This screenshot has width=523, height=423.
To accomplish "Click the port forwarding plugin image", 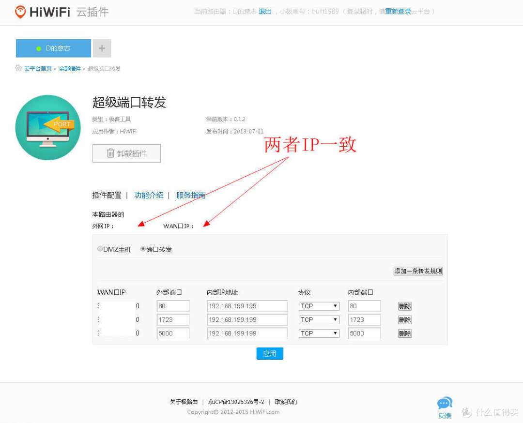I will tap(48, 128).
